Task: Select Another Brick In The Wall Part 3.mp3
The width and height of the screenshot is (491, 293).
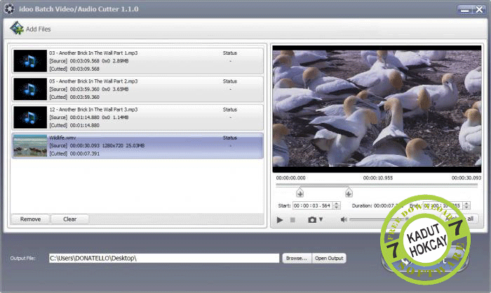Action: 137,117
